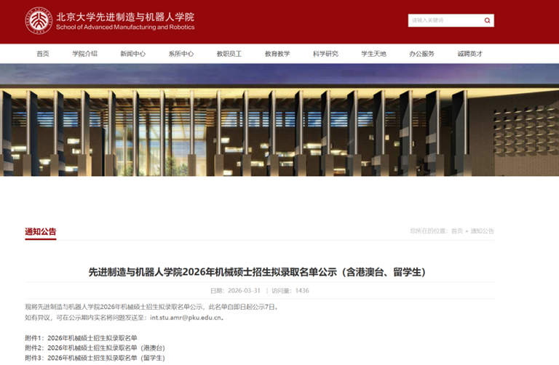
Task: Select the 教职员工 menu item
Action: pyautogui.click(x=229, y=54)
